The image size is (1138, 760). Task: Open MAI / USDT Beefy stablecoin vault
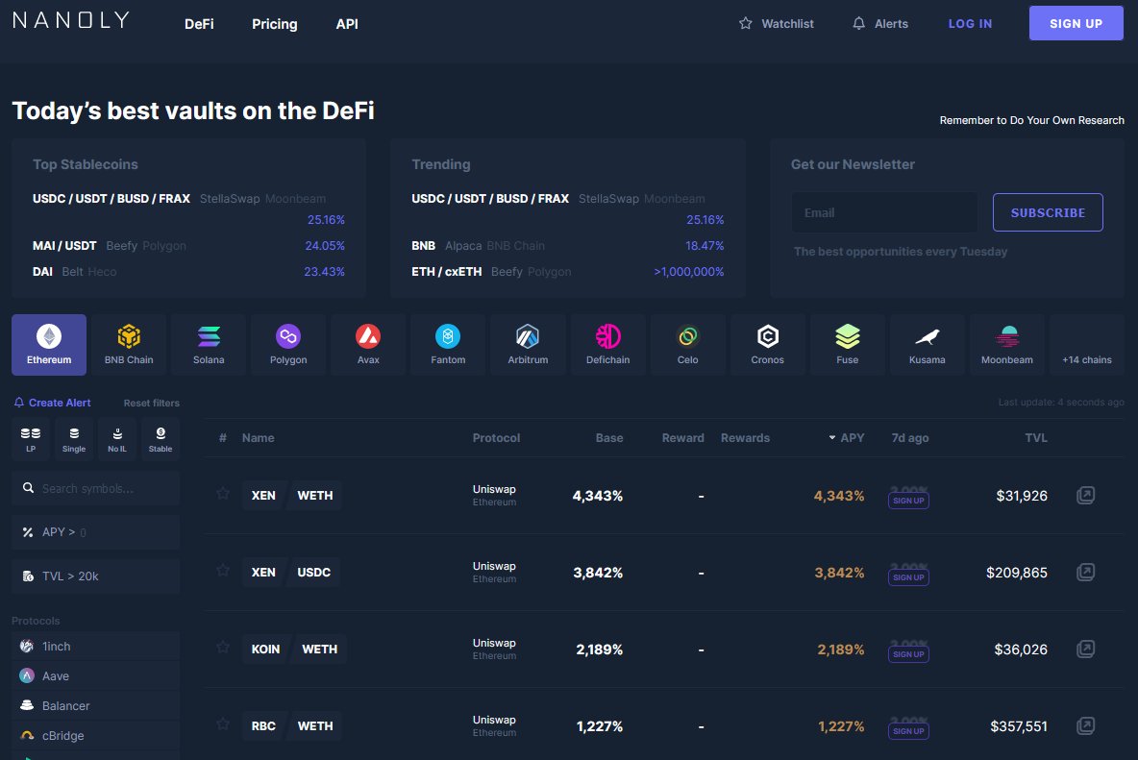coord(188,246)
